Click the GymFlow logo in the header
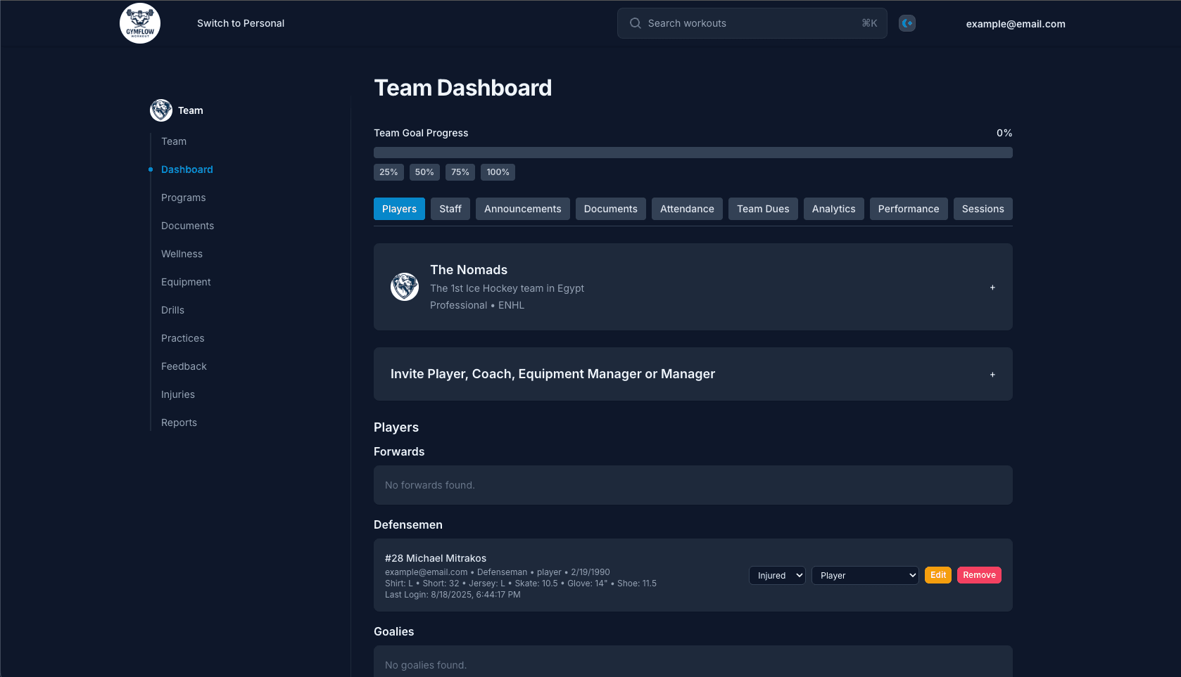 pyautogui.click(x=140, y=22)
